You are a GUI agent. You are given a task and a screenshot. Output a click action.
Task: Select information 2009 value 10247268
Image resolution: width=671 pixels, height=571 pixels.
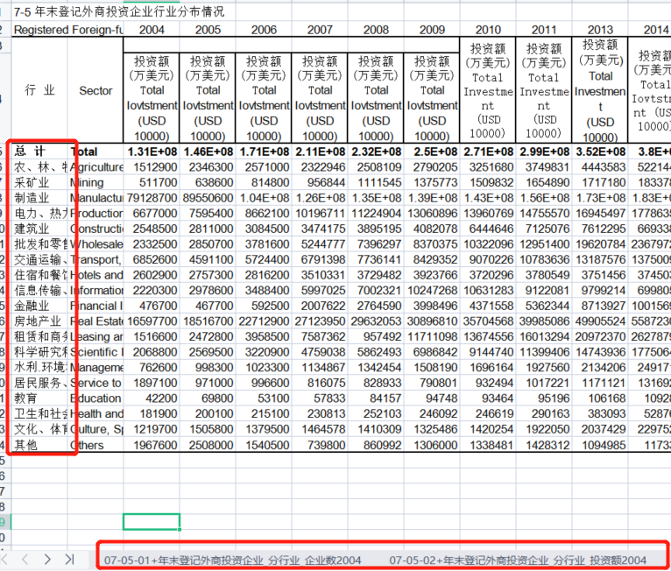432,291
